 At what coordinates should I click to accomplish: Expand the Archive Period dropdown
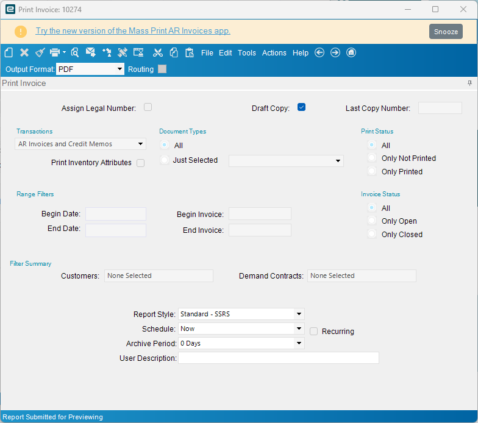(299, 343)
